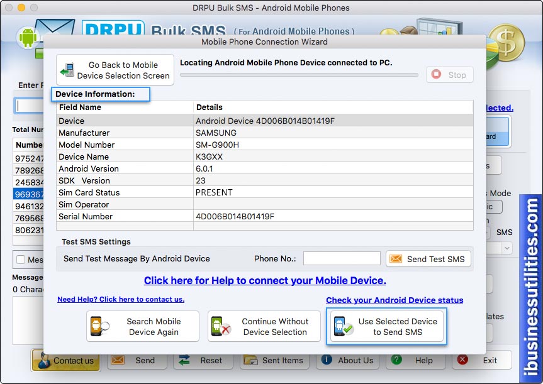
Task: Click the envelope icon on the Send button
Action: 118,359
